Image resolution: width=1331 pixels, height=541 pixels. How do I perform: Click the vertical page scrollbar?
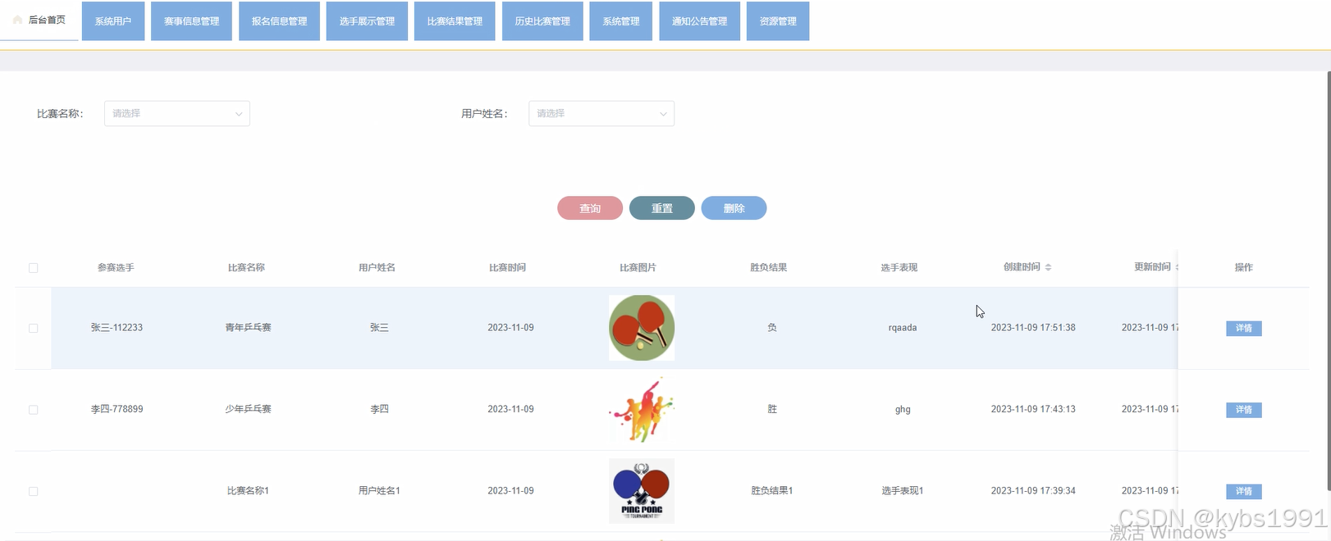pyautogui.click(x=1329, y=280)
